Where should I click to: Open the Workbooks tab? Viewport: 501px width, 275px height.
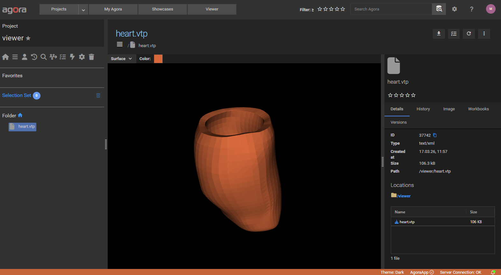point(478,109)
